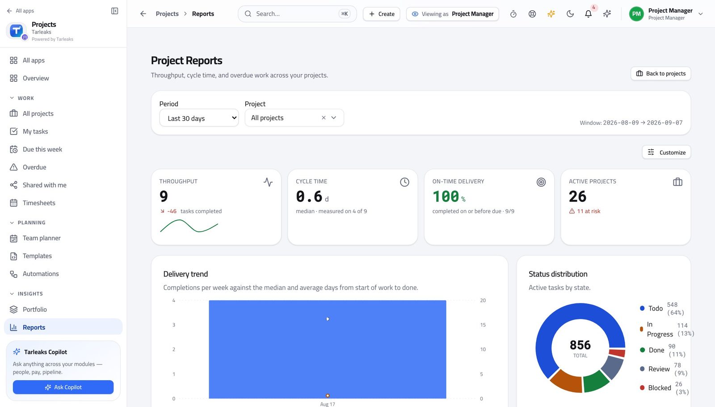Screen dimensions: 715x407
Task: Open Due this week in the sidebar
Action: coord(63,149)
